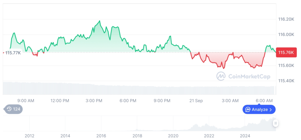
Task: Click the chart icon inside the Analyze button
Action: tap(248, 110)
